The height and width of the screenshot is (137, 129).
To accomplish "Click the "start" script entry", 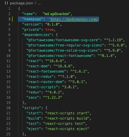I will pos(59,113).
